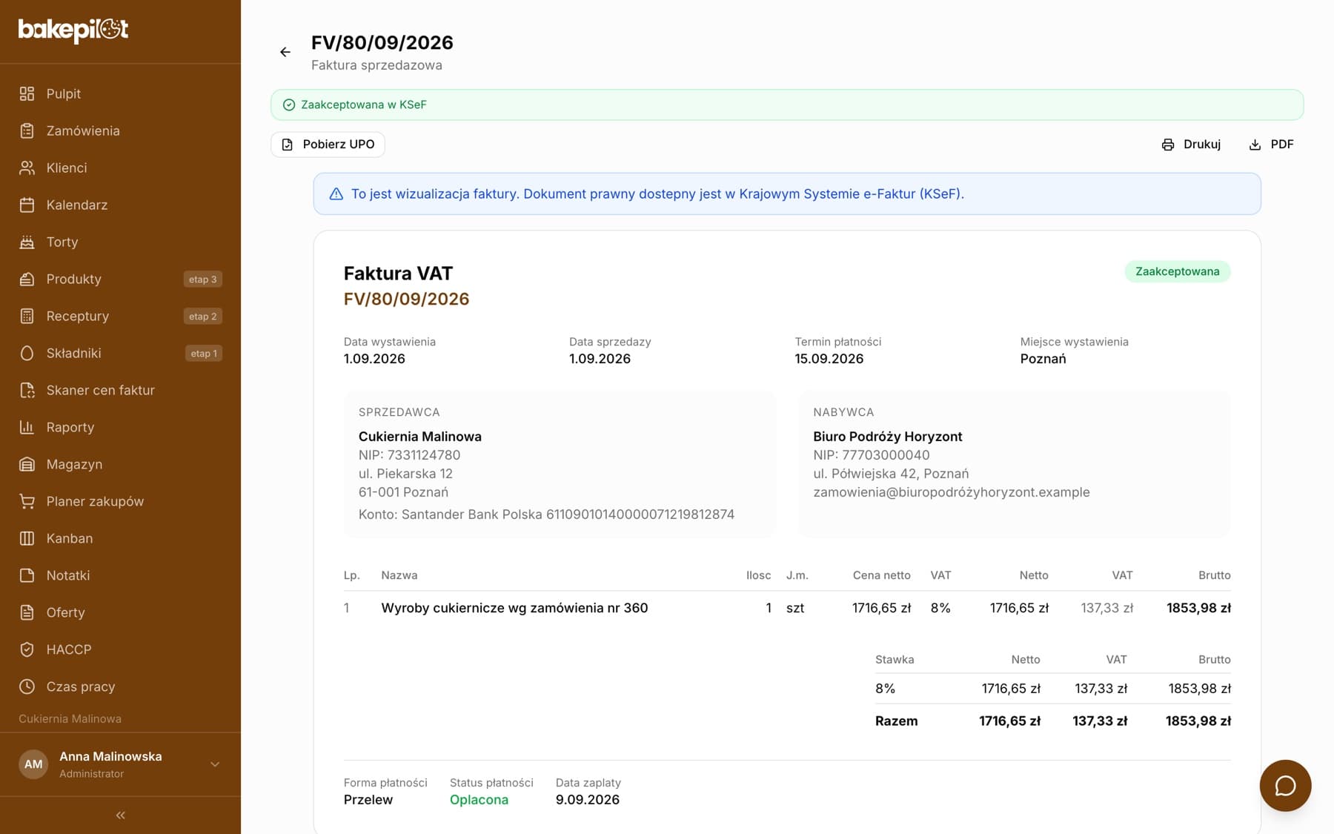Click the AM user avatar
This screenshot has height=834, width=1334.
tap(33, 764)
